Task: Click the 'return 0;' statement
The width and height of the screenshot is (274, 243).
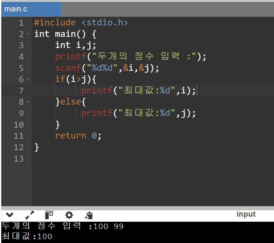Action: click(x=78, y=136)
